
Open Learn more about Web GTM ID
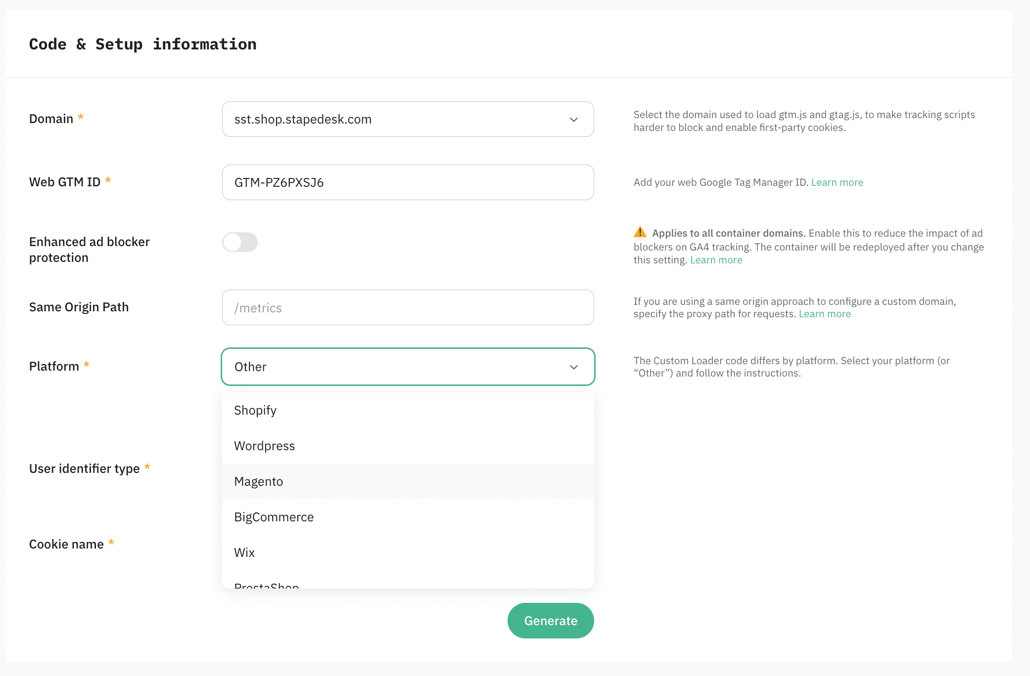point(837,182)
